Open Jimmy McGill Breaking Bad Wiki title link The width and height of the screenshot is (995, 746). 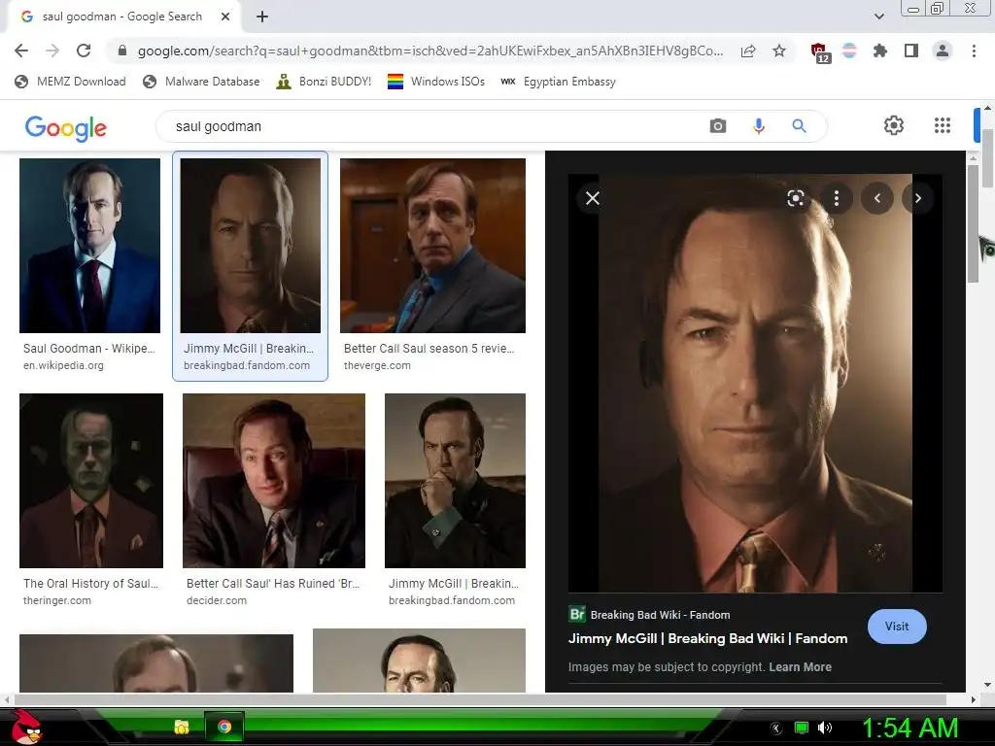pos(707,638)
